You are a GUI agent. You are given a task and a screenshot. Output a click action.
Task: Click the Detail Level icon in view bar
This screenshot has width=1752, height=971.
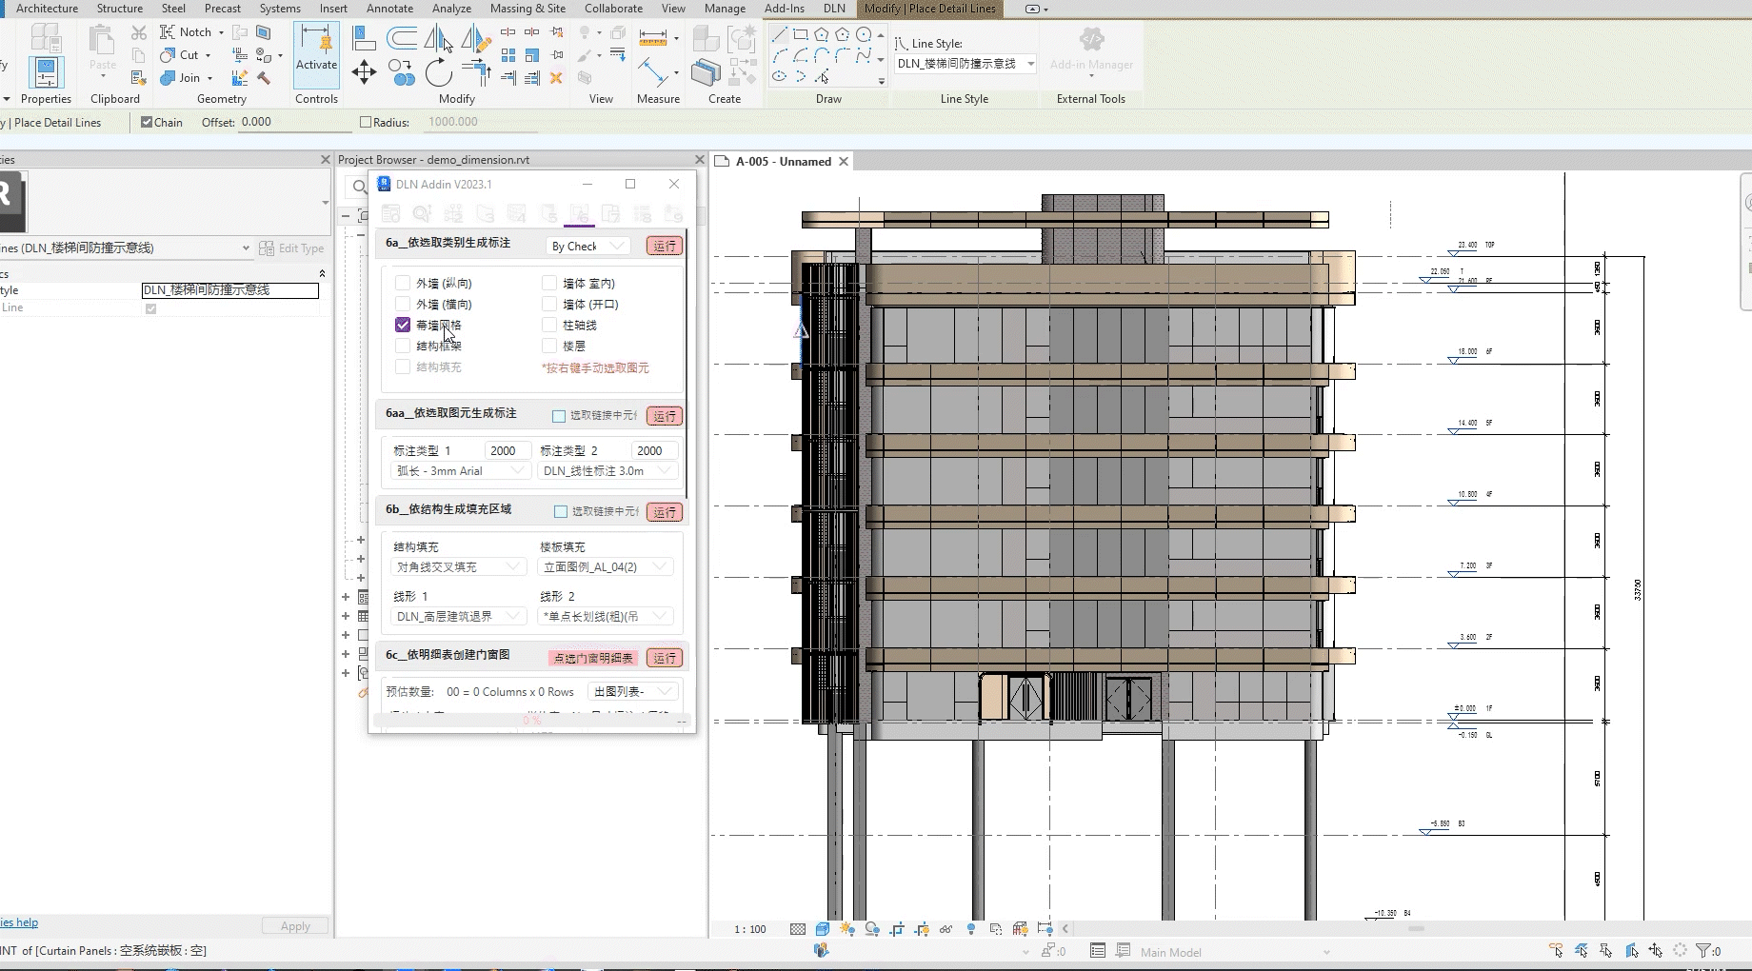tap(798, 929)
